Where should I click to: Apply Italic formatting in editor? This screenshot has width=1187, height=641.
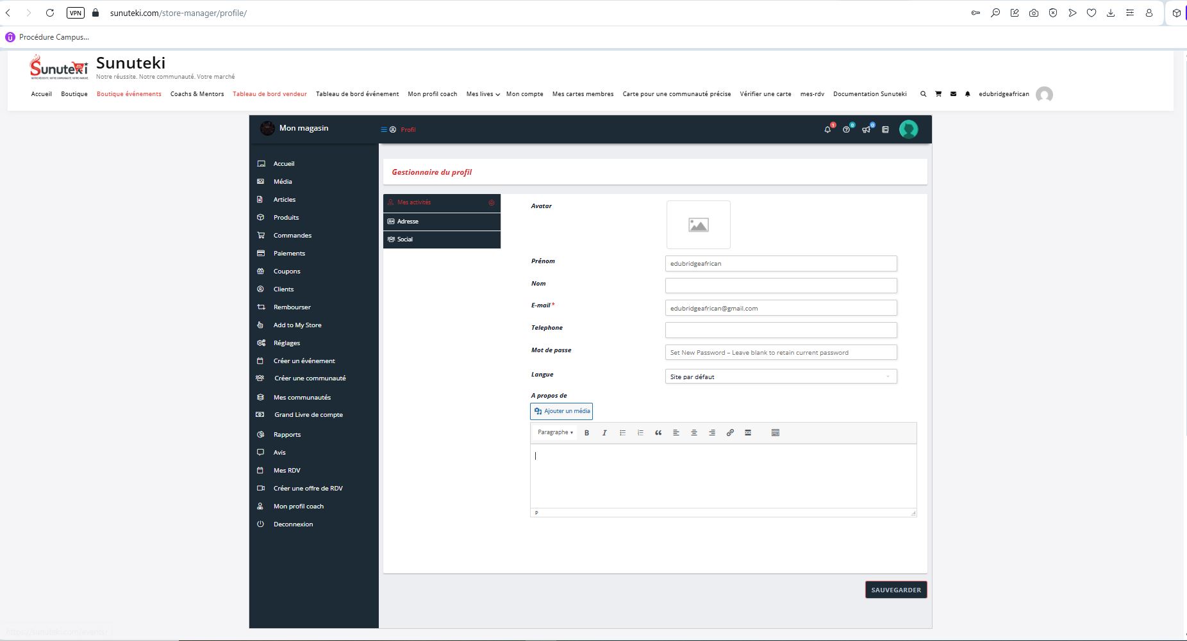(604, 433)
